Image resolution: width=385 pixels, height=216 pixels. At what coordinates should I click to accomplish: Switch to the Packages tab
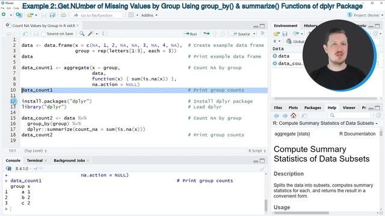pos(313,108)
